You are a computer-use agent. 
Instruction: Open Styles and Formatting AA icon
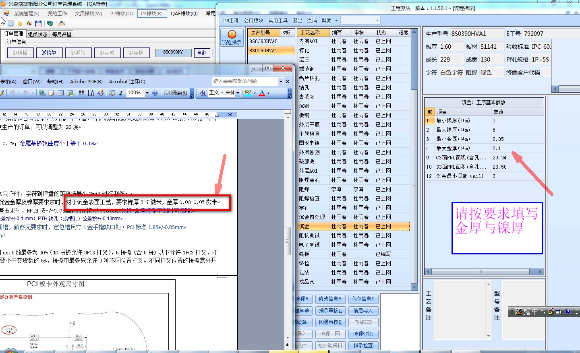point(203,93)
